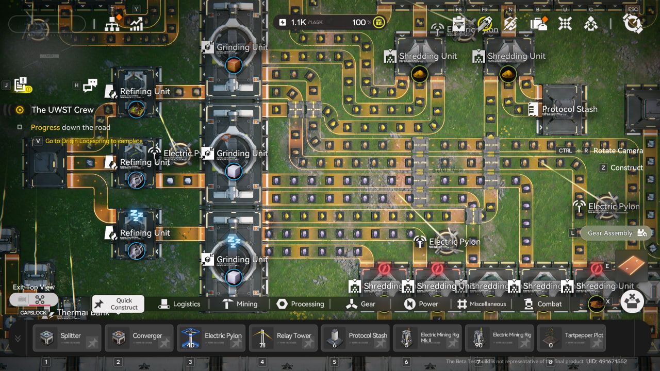Click the target icon beside The UWST Crew
The image size is (660, 371).
tap(20, 110)
